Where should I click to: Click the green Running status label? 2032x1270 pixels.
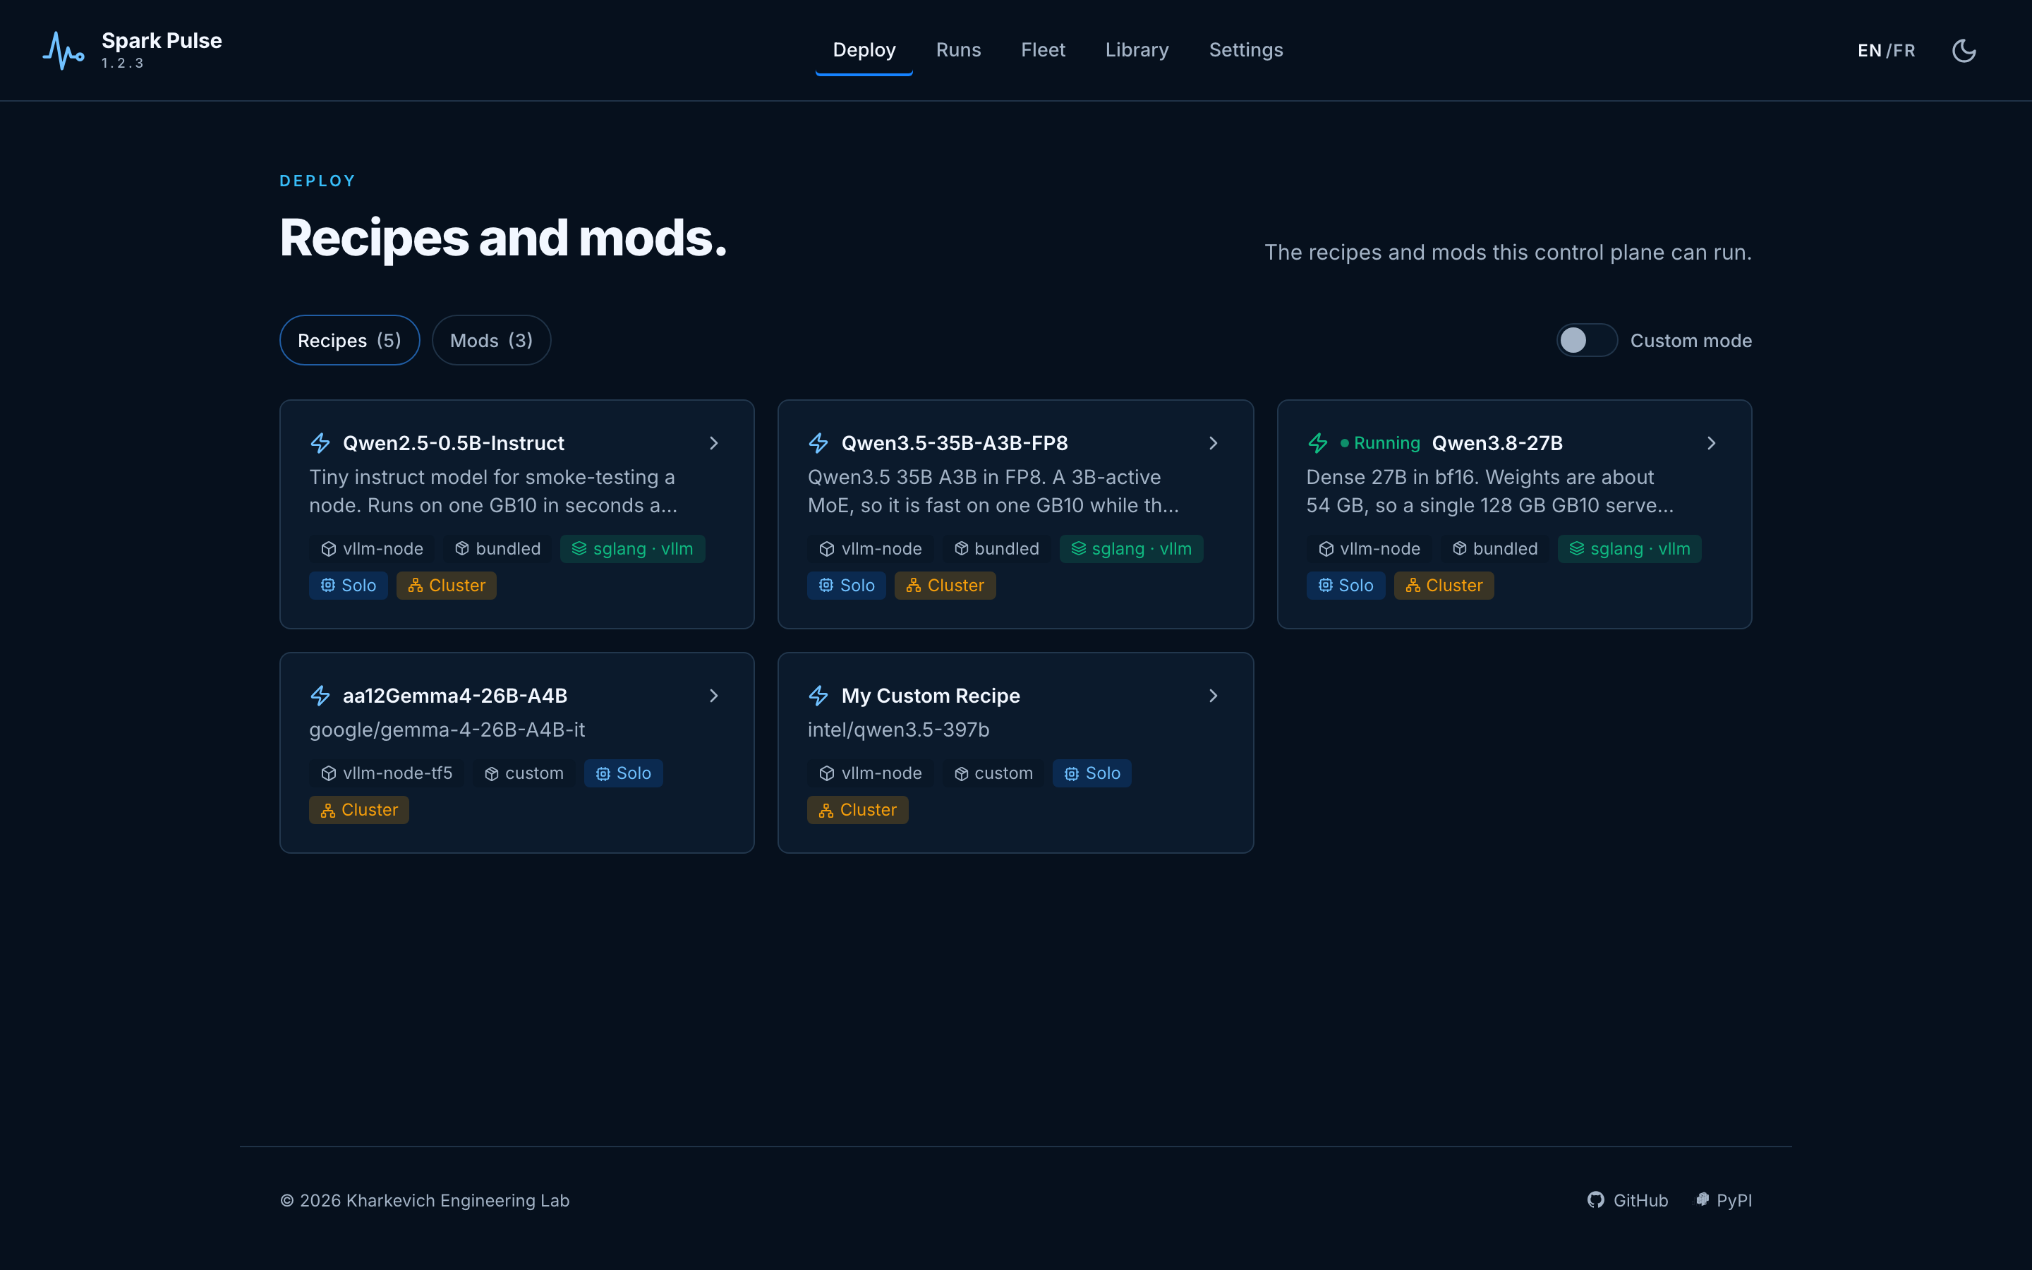point(1380,442)
